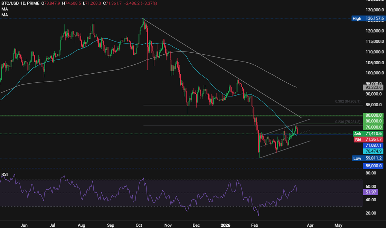
Task: Click the 2026 label on the time axis
Action: coord(226,225)
